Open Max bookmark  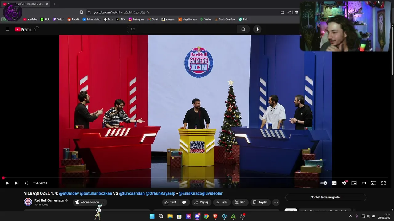[108, 19]
